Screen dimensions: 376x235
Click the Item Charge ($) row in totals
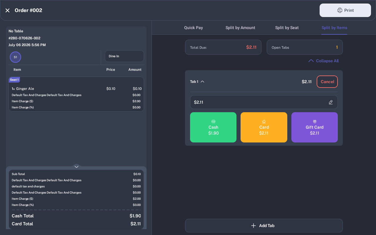[76, 199]
